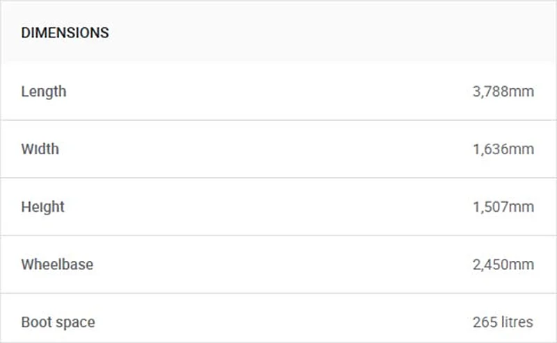Select the Wheelbase label

click(x=57, y=264)
